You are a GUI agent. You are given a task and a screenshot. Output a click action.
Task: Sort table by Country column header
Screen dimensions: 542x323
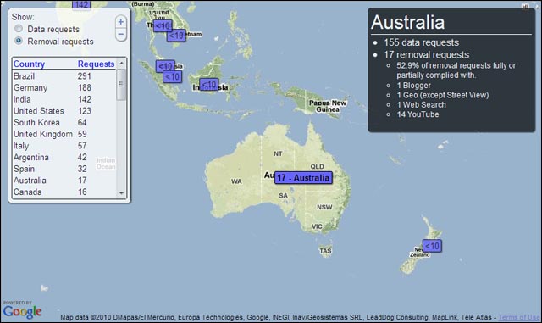[29, 64]
